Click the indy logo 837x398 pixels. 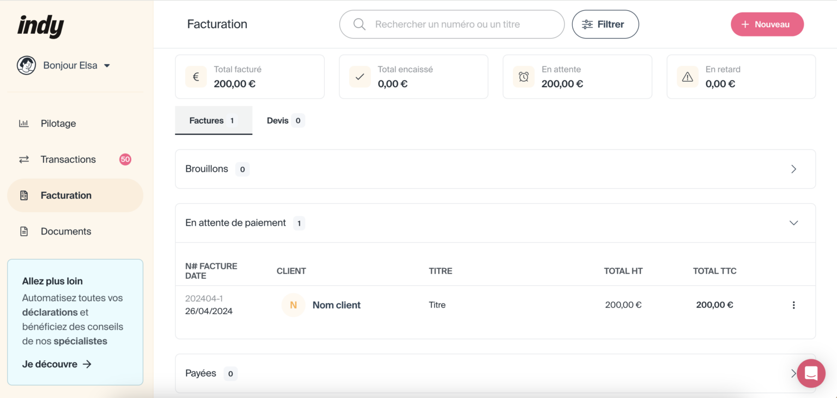coord(40,26)
